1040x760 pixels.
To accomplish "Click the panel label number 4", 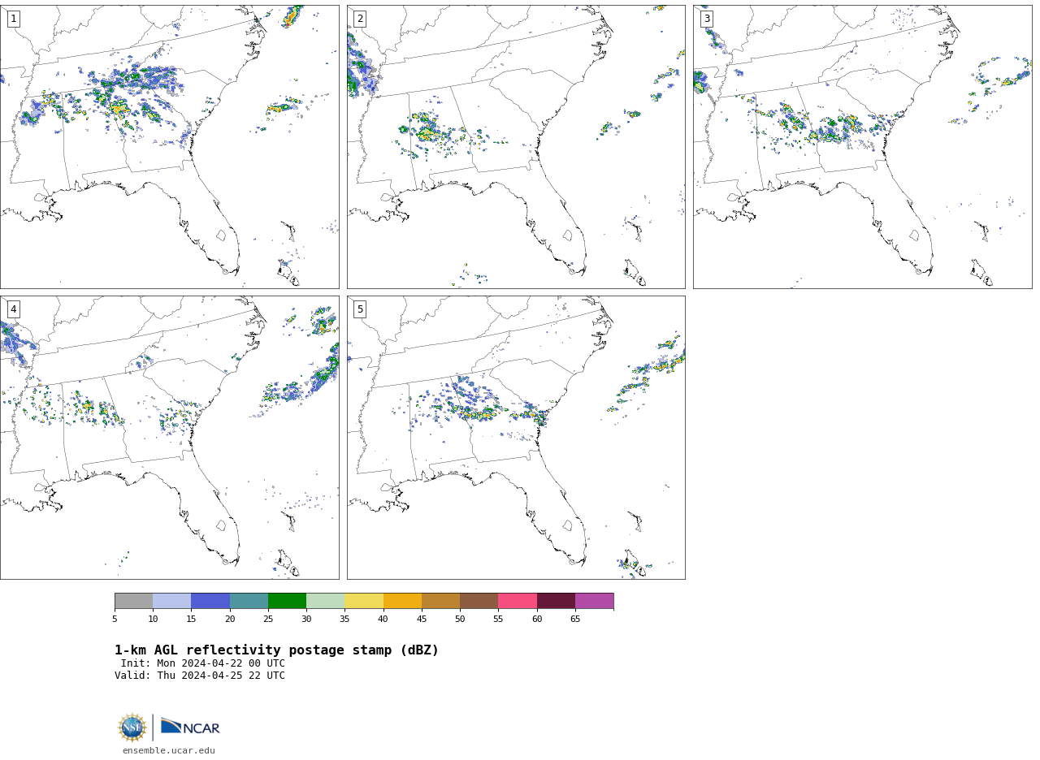I will [x=13, y=309].
